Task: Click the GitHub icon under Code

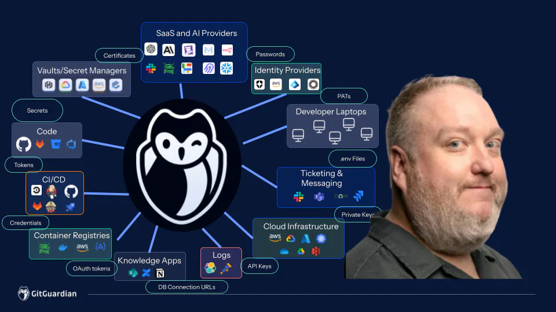Action: 24,144
